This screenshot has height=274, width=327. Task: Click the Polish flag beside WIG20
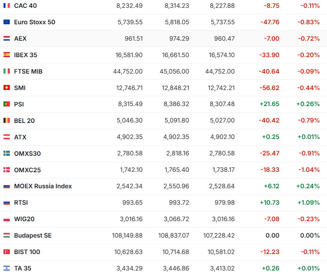7,219
